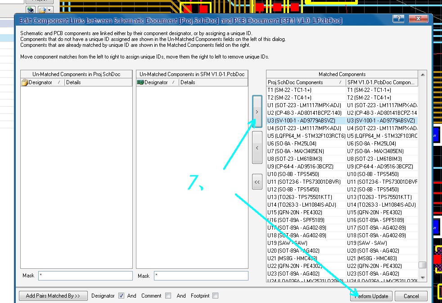Select U7 MAX3485EN in PcbDoc column

pos(382,151)
